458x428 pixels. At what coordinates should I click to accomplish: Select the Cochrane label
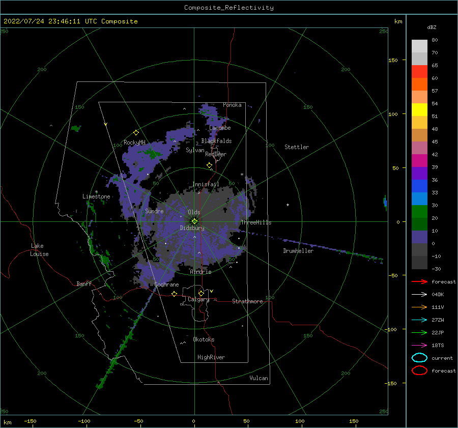(166, 284)
